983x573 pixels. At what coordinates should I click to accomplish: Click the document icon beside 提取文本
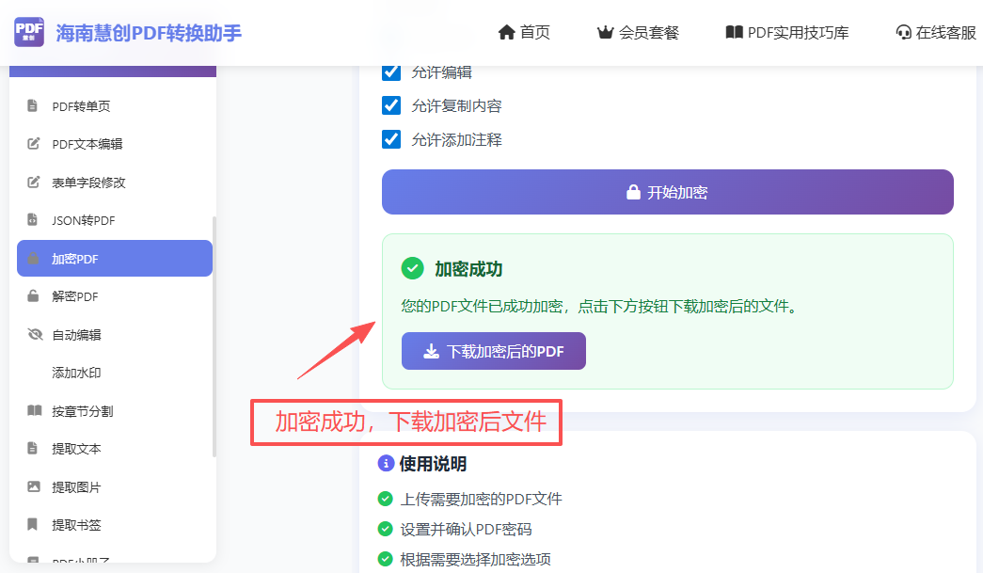[x=33, y=448]
